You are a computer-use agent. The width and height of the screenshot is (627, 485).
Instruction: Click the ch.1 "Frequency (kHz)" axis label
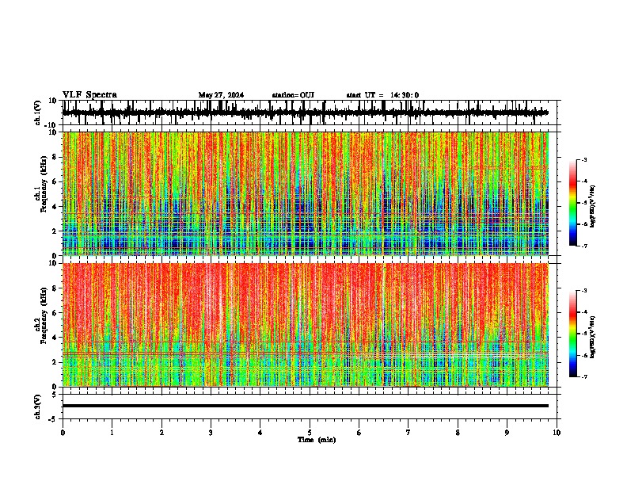44,184
